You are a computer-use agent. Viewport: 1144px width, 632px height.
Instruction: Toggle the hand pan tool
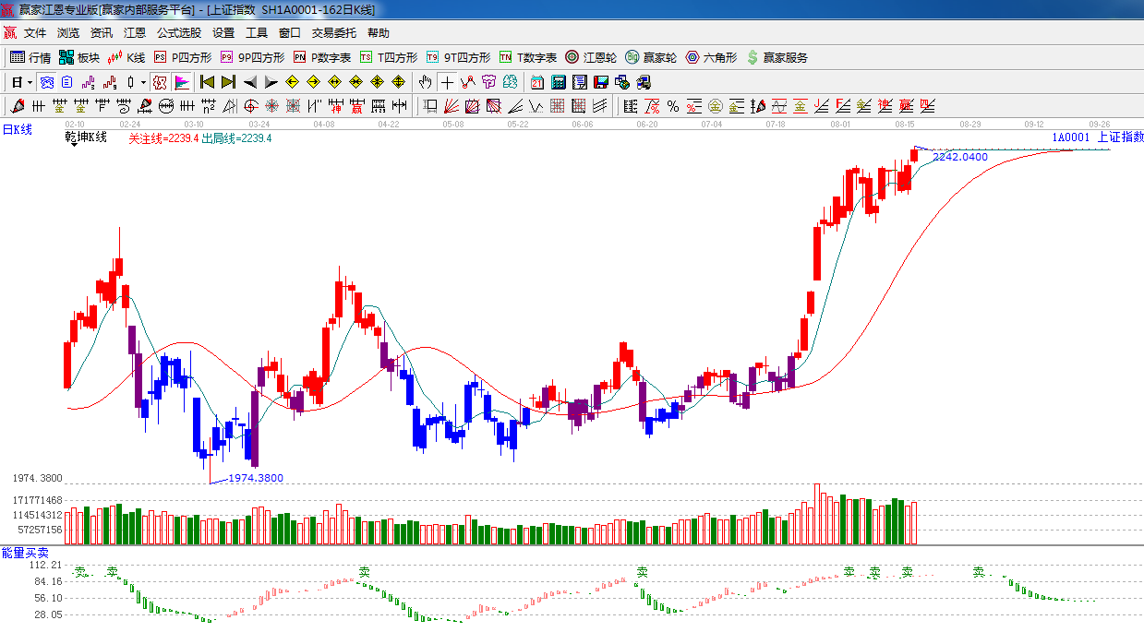click(x=425, y=82)
